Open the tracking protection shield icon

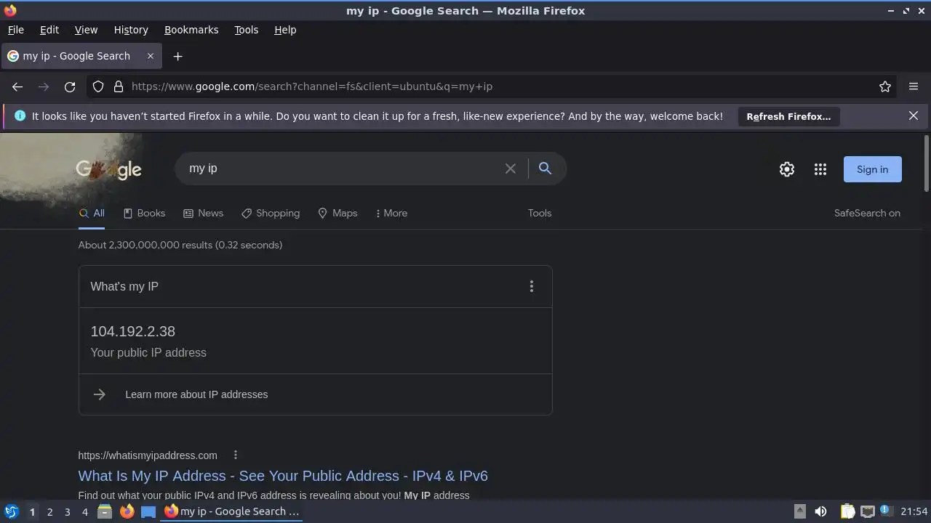(98, 86)
